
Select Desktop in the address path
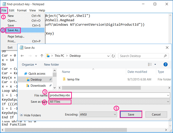point(75,56)
